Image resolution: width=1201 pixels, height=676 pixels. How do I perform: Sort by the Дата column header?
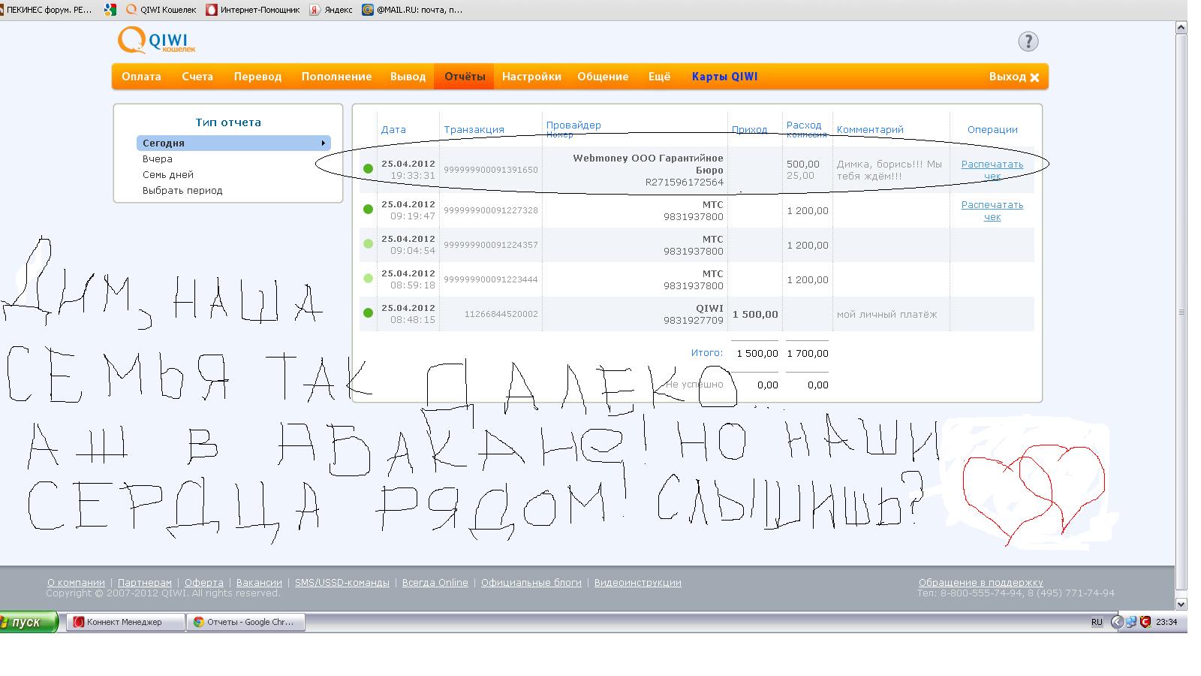coord(393,129)
